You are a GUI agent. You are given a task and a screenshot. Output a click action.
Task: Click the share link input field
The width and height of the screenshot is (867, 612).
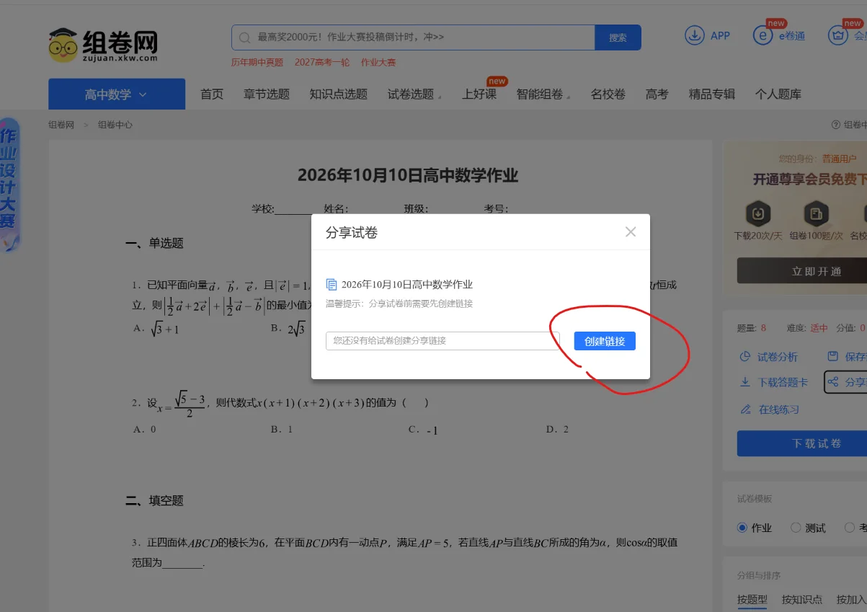pos(443,341)
